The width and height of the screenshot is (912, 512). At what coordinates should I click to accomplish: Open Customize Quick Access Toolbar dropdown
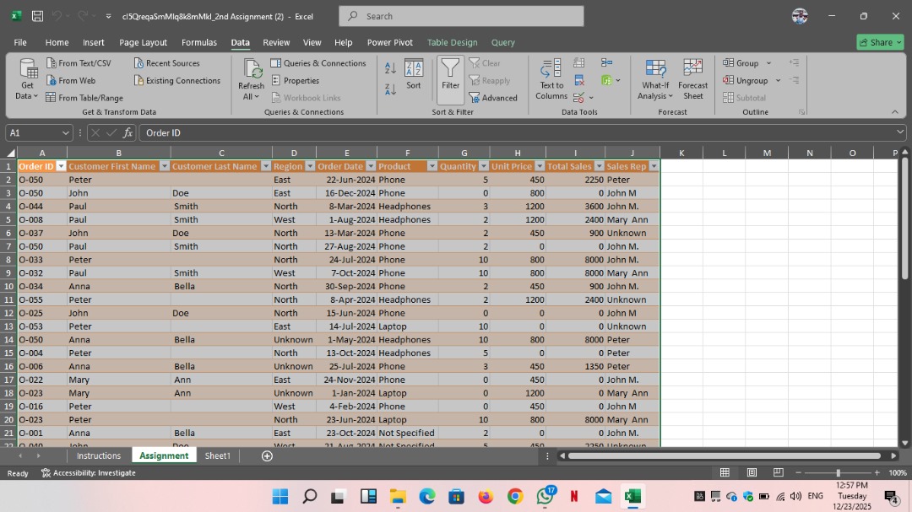(108, 16)
